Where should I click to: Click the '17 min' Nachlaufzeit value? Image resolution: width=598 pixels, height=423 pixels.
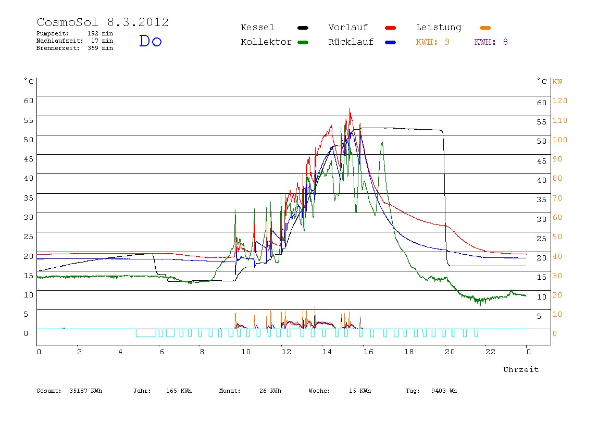point(102,41)
